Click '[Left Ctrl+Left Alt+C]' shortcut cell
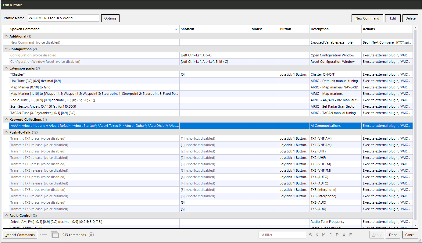The height and width of the screenshot is (243, 422). point(215,55)
